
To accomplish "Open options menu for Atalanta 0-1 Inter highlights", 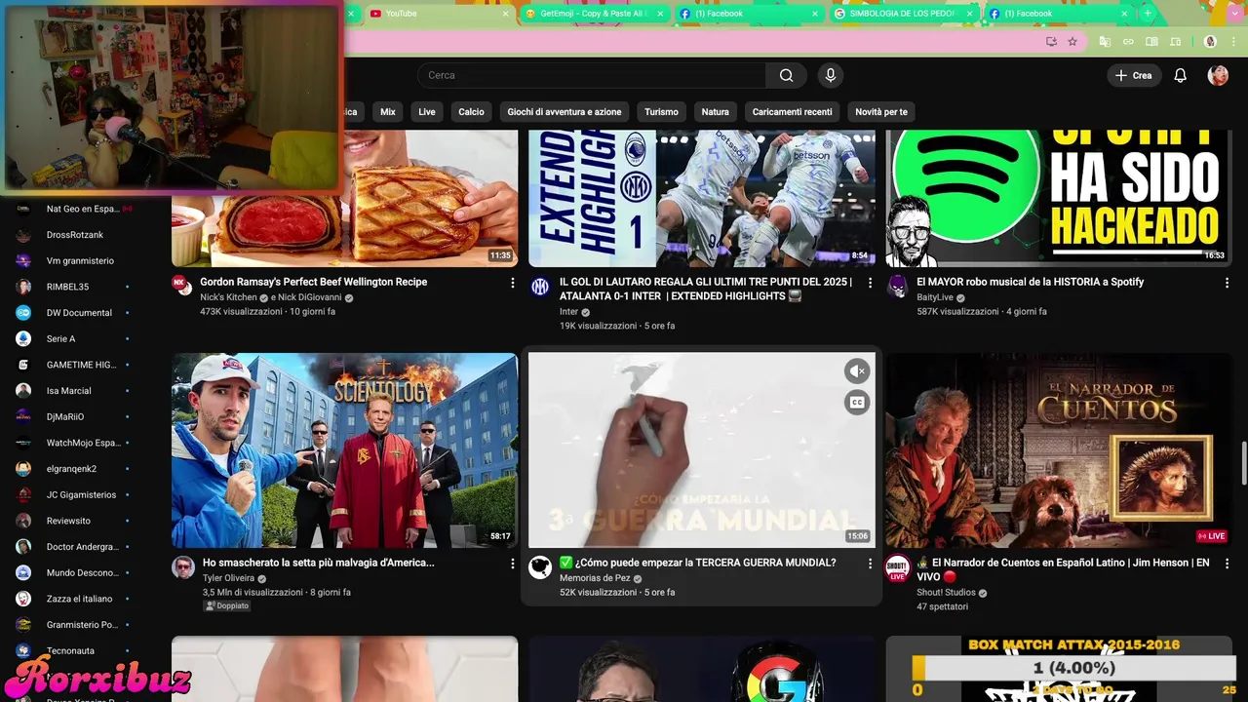I will [x=870, y=283].
